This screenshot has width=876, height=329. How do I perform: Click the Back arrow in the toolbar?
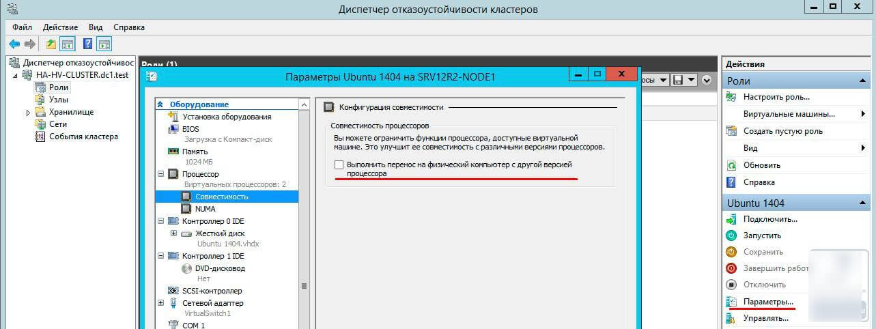[14, 44]
